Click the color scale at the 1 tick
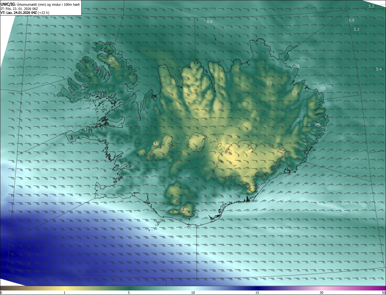 (65, 293)
